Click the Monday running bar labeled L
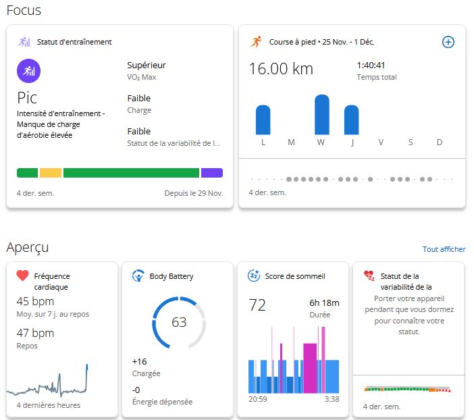Viewport: 474px width, 420px height. (263, 120)
